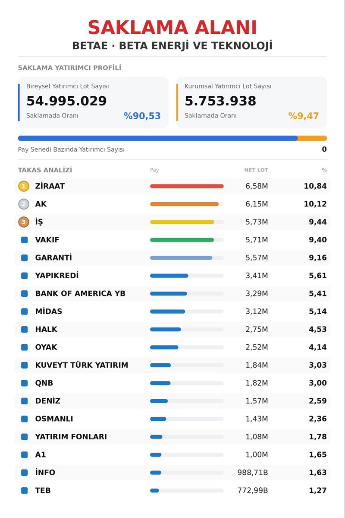Click the blue square marker beside DENİZ
Viewport: 345px width, 518px height.
coord(25,401)
